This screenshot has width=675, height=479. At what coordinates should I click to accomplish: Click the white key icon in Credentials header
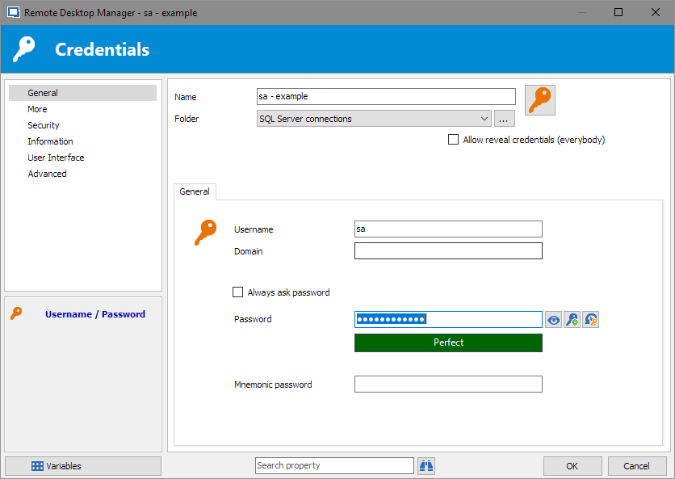pos(25,50)
